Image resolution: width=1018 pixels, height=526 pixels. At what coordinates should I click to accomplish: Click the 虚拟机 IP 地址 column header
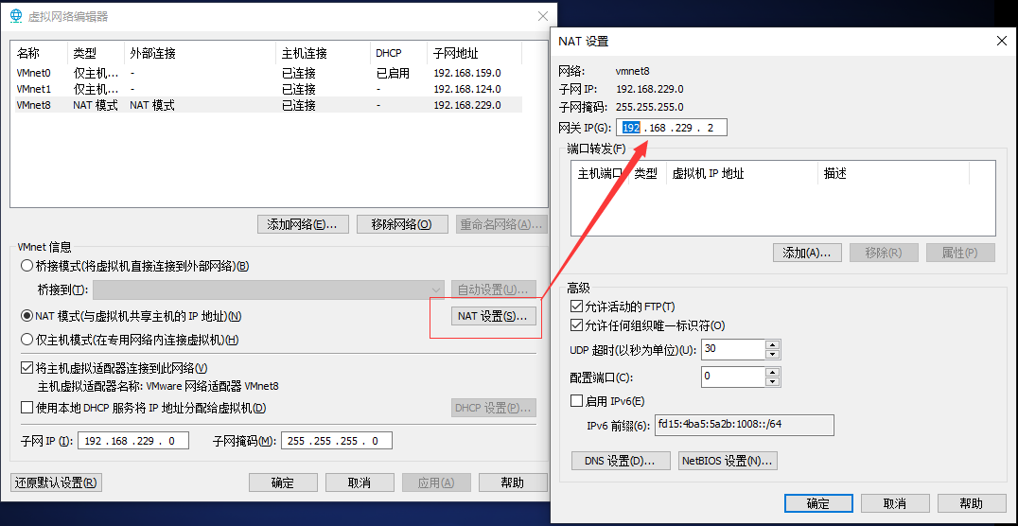(x=742, y=173)
